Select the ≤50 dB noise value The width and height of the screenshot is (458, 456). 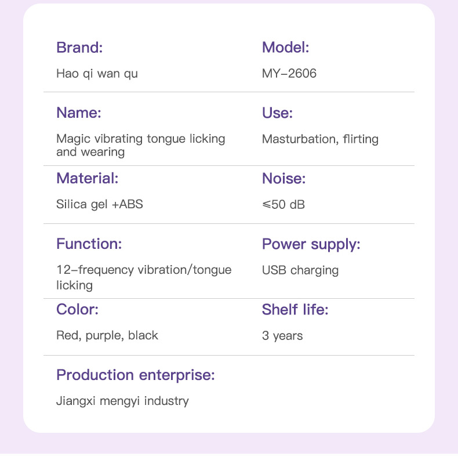click(283, 204)
